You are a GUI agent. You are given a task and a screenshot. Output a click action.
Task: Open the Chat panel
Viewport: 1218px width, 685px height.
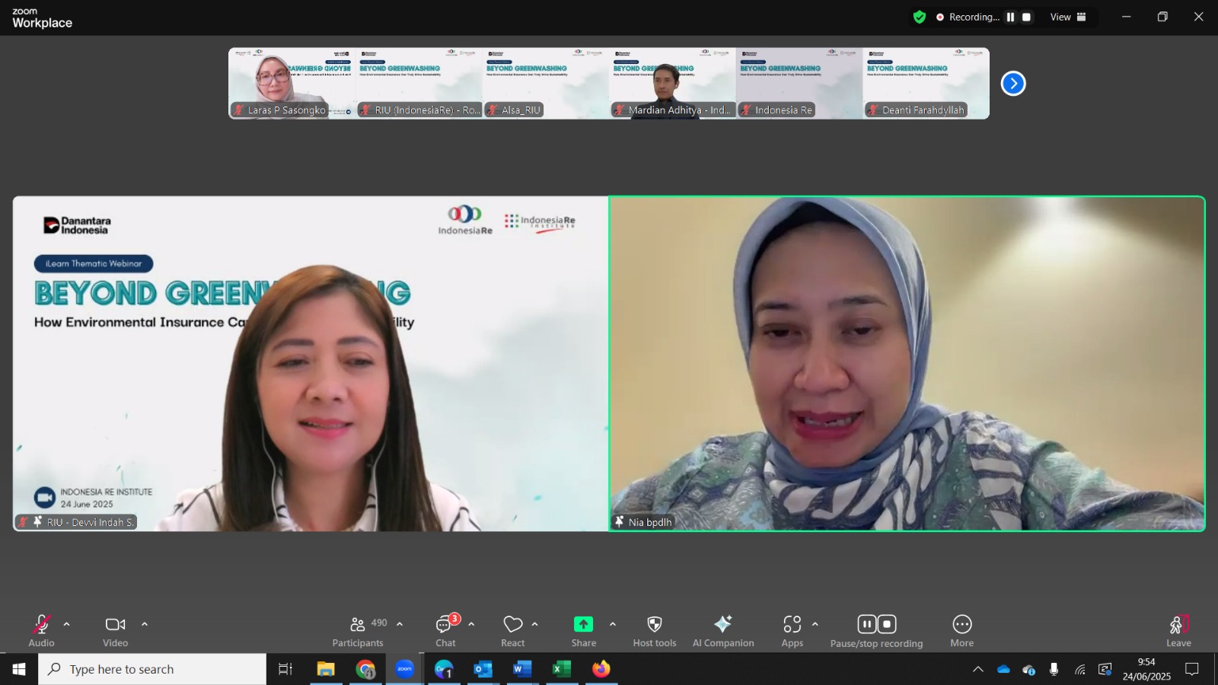coord(446,632)
